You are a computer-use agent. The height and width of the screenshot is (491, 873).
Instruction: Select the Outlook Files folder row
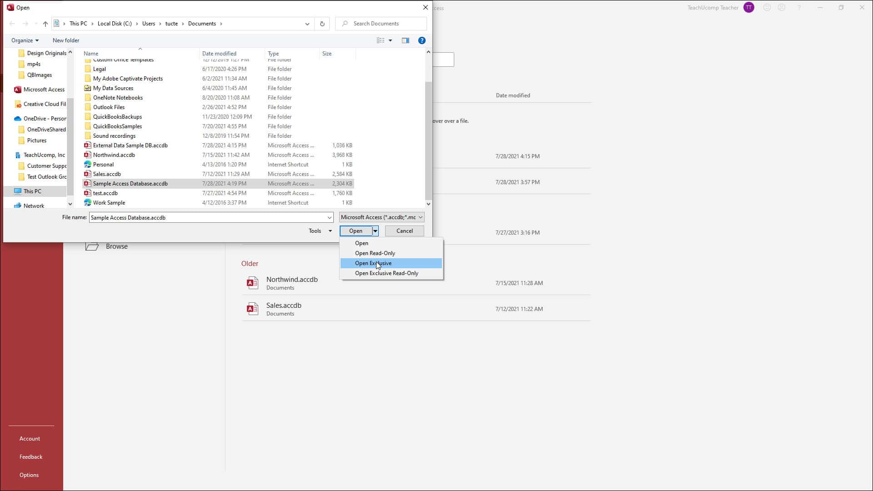(x=218, y=107)
